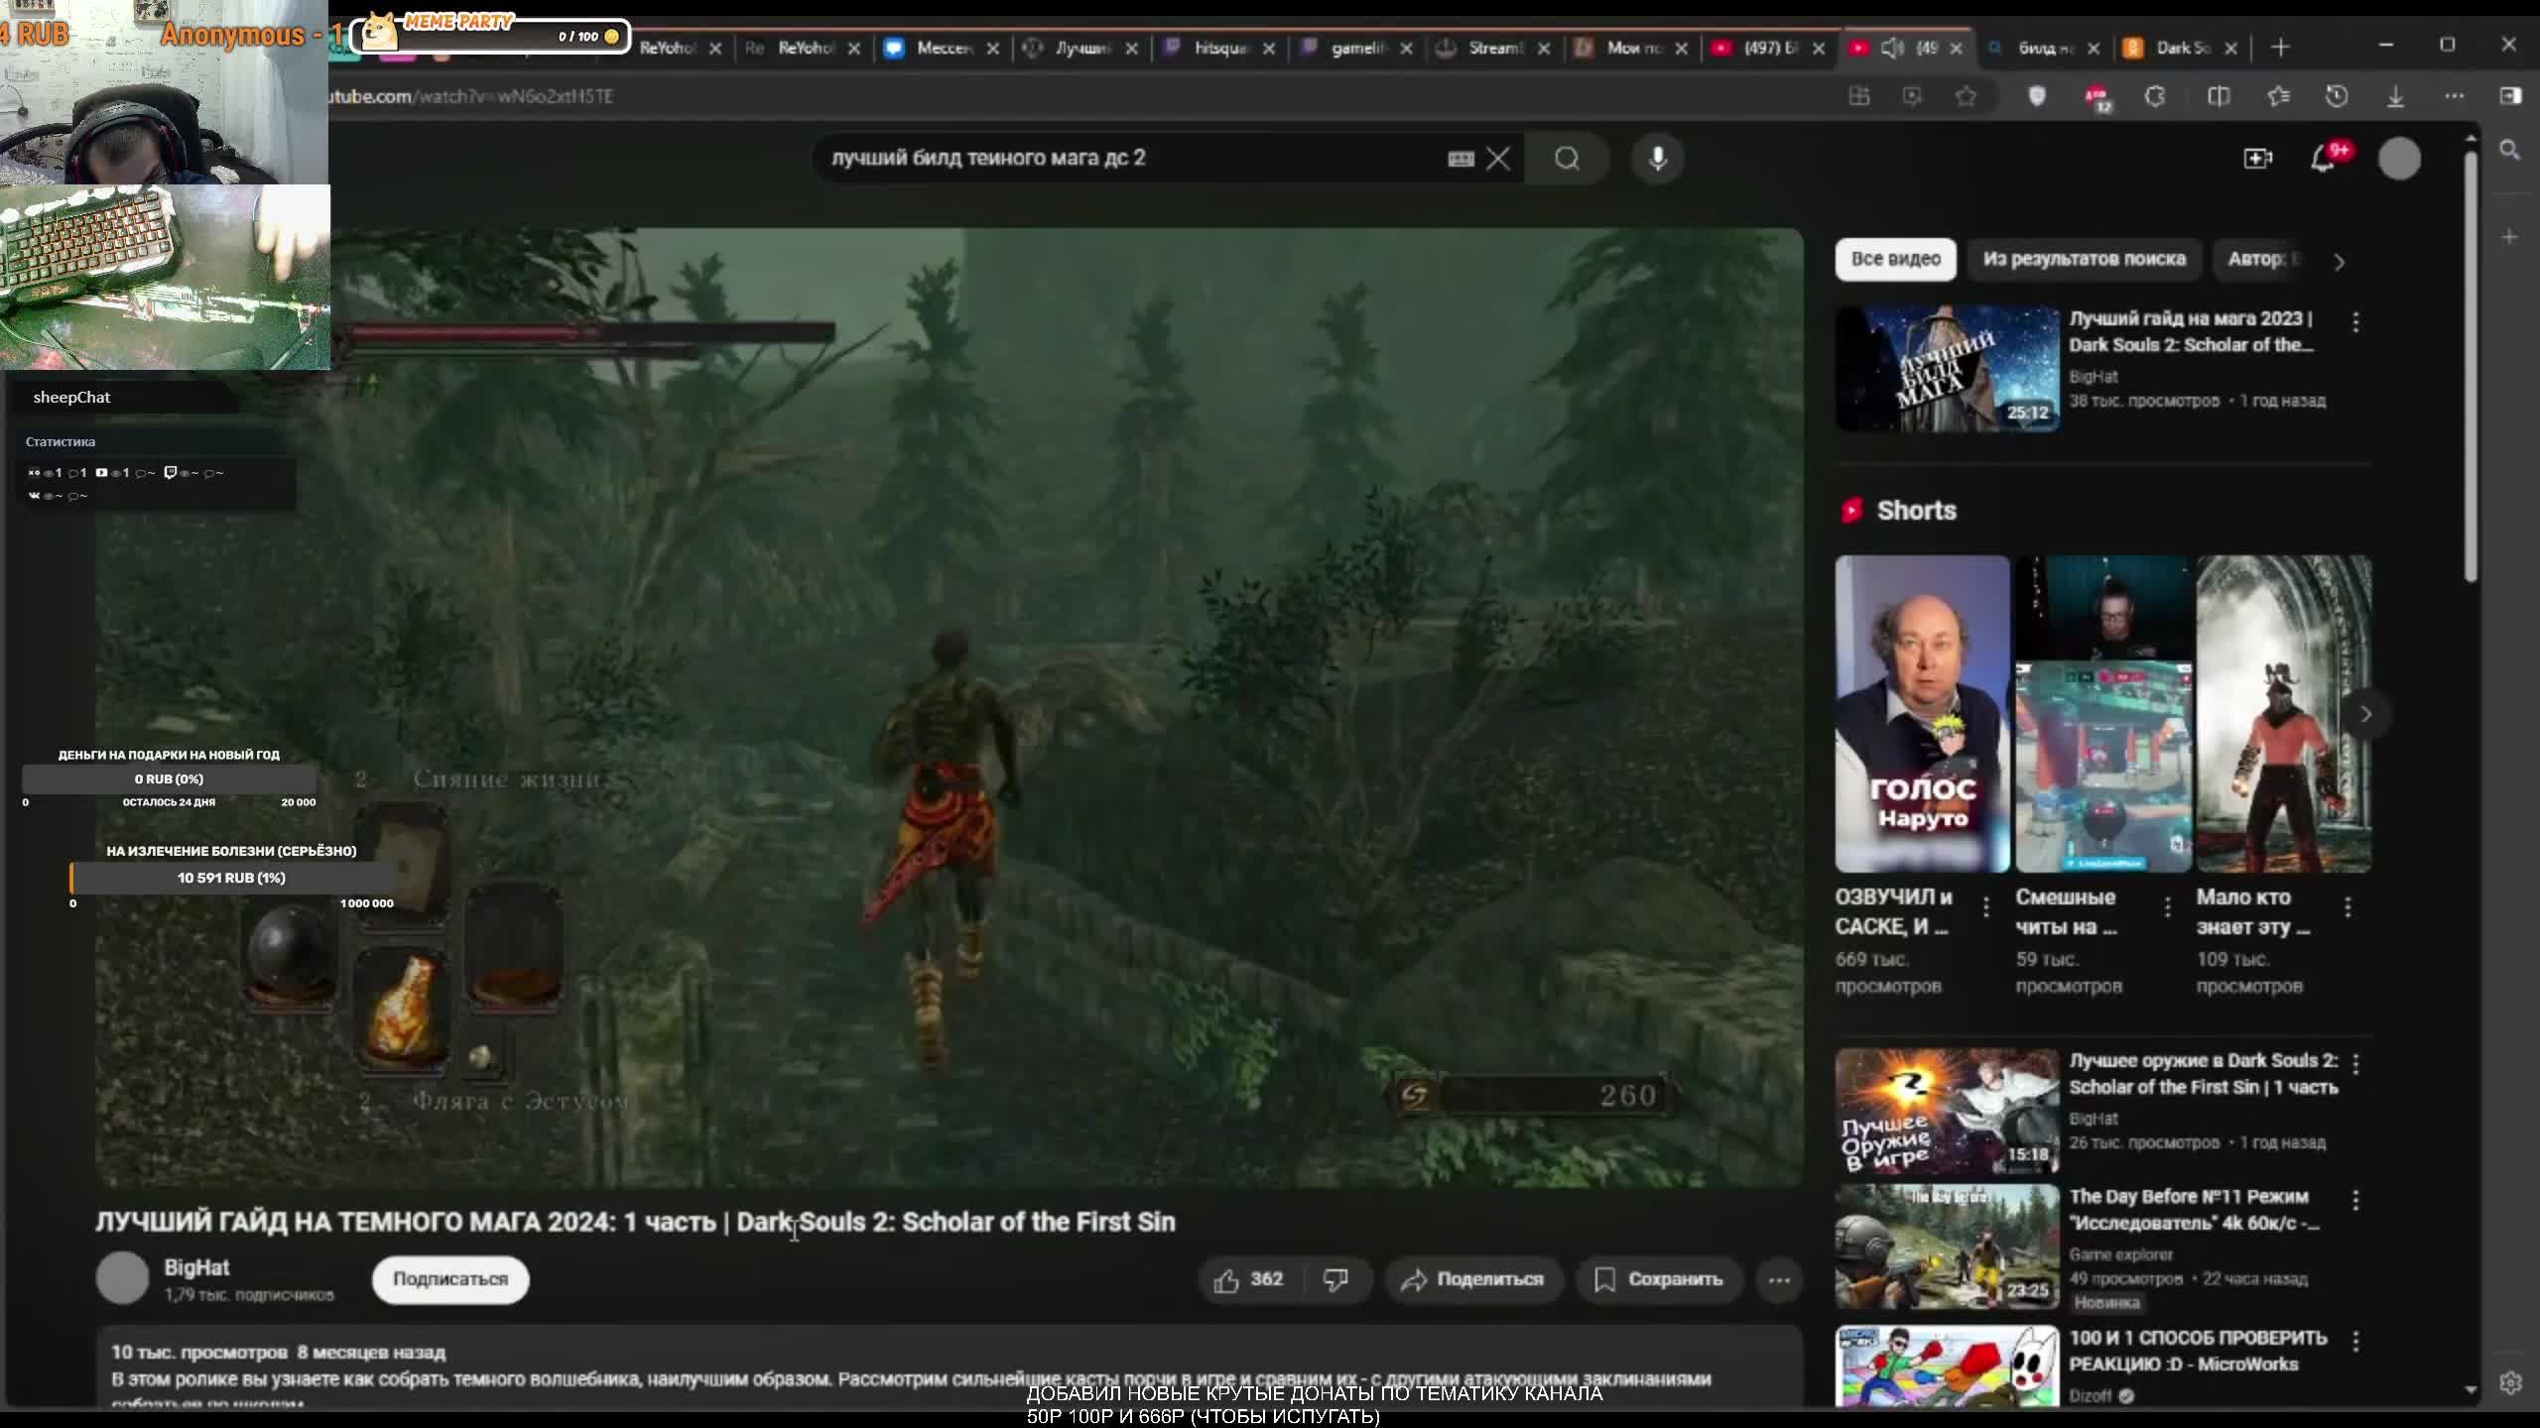The width and height of the screenshot is (2540, 1428).
Task: Open the 'голос Наруто' short thumbnail
Action: (x=1922, y=714)
